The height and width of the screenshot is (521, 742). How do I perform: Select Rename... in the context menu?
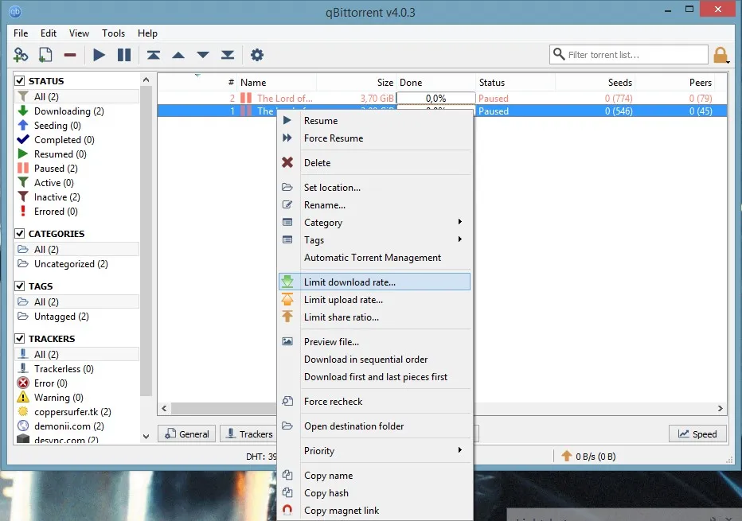[x=375, y=204]
